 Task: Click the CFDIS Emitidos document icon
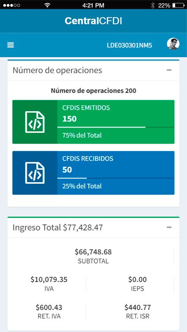coord(35,122)
